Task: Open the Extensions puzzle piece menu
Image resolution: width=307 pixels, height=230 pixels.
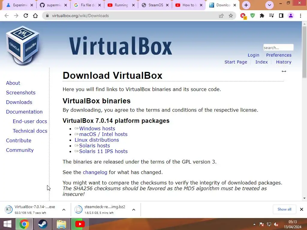Action: (x=262, y=16)
